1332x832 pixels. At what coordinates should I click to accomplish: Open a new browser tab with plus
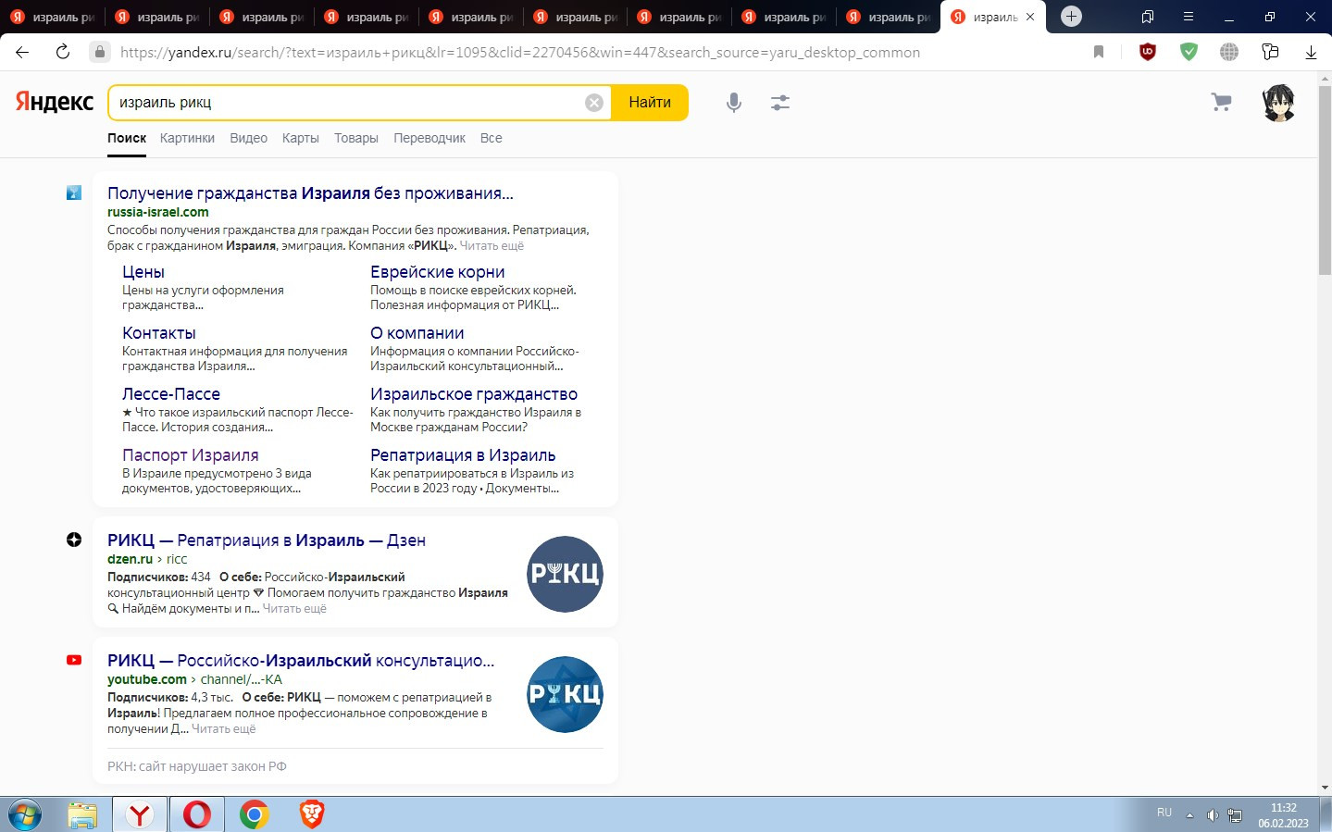pyautogui.click(x=1071, y=16)
